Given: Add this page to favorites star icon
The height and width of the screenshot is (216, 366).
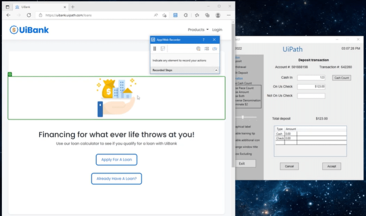Looking at the screenshot, I should [164, 15].
